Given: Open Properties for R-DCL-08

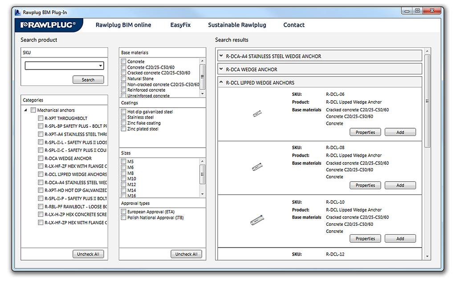Looking at the screenshot, I should click(x=365, y=185).
